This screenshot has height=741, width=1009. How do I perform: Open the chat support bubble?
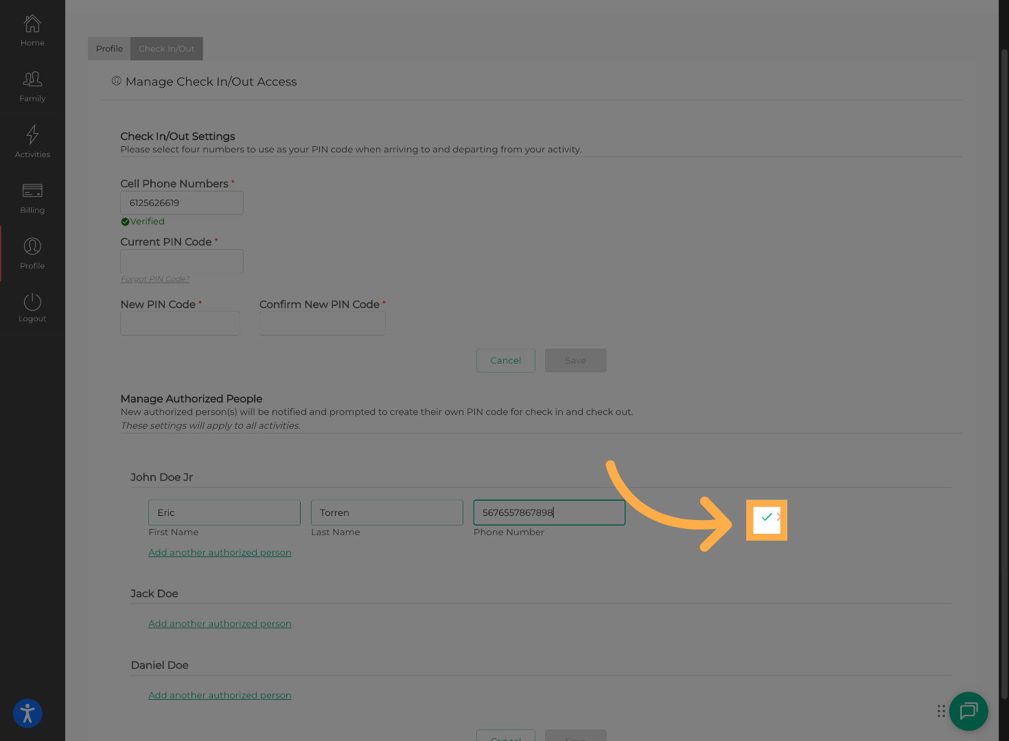[x=969, y=711]
